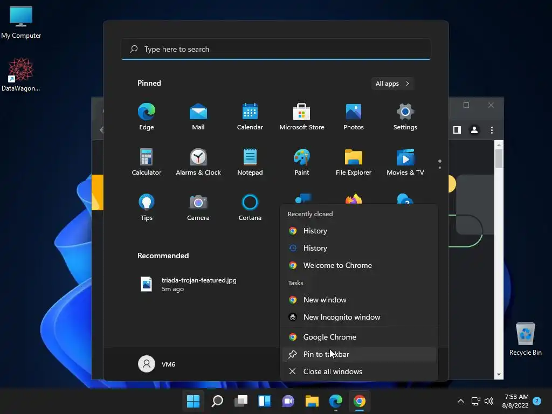Launch the Camera app

point(198,208)
